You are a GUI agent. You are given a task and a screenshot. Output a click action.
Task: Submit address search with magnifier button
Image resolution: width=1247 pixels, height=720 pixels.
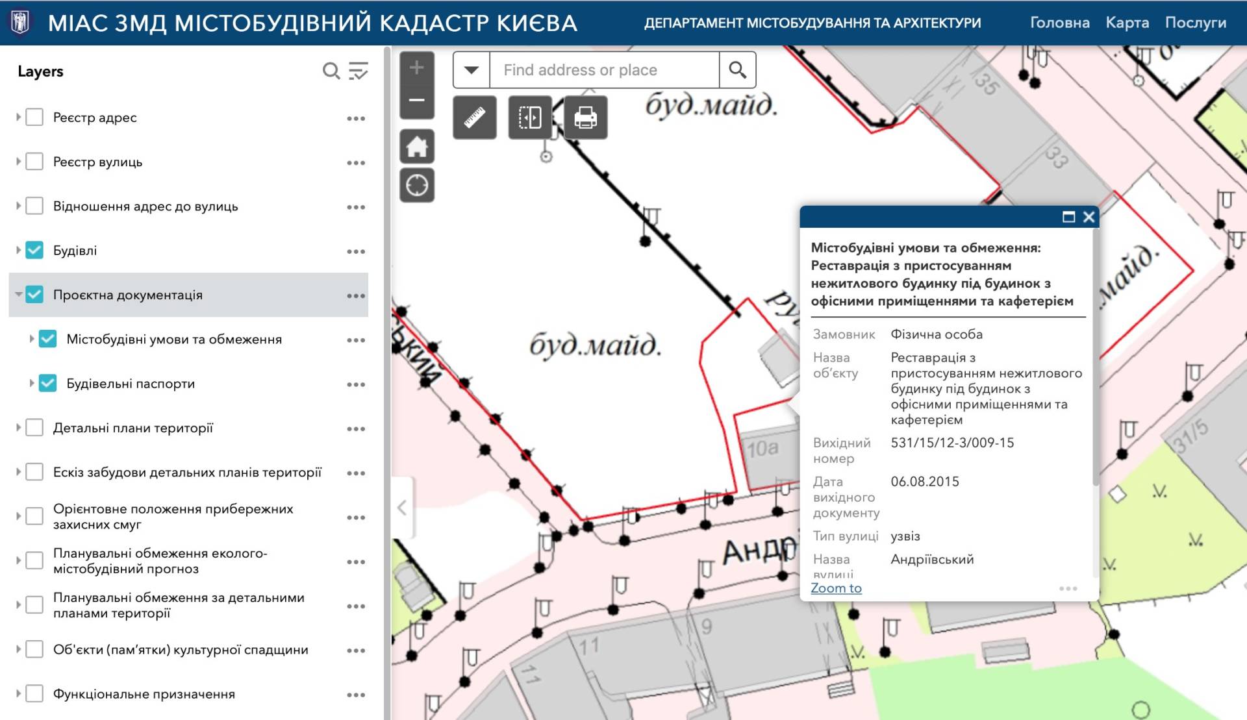[x=737, y=69]
